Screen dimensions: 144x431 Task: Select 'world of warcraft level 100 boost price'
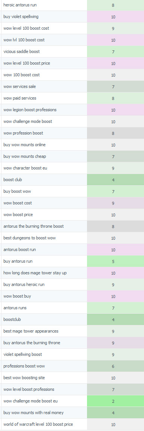tap(38, 424)
